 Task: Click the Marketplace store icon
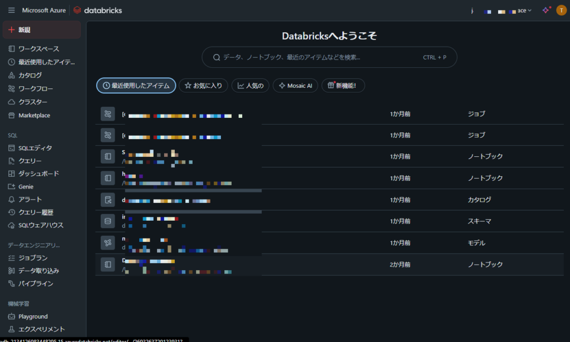click(12, 116)
